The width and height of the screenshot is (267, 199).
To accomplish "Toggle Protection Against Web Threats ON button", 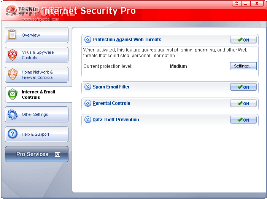I will point(243,40).
